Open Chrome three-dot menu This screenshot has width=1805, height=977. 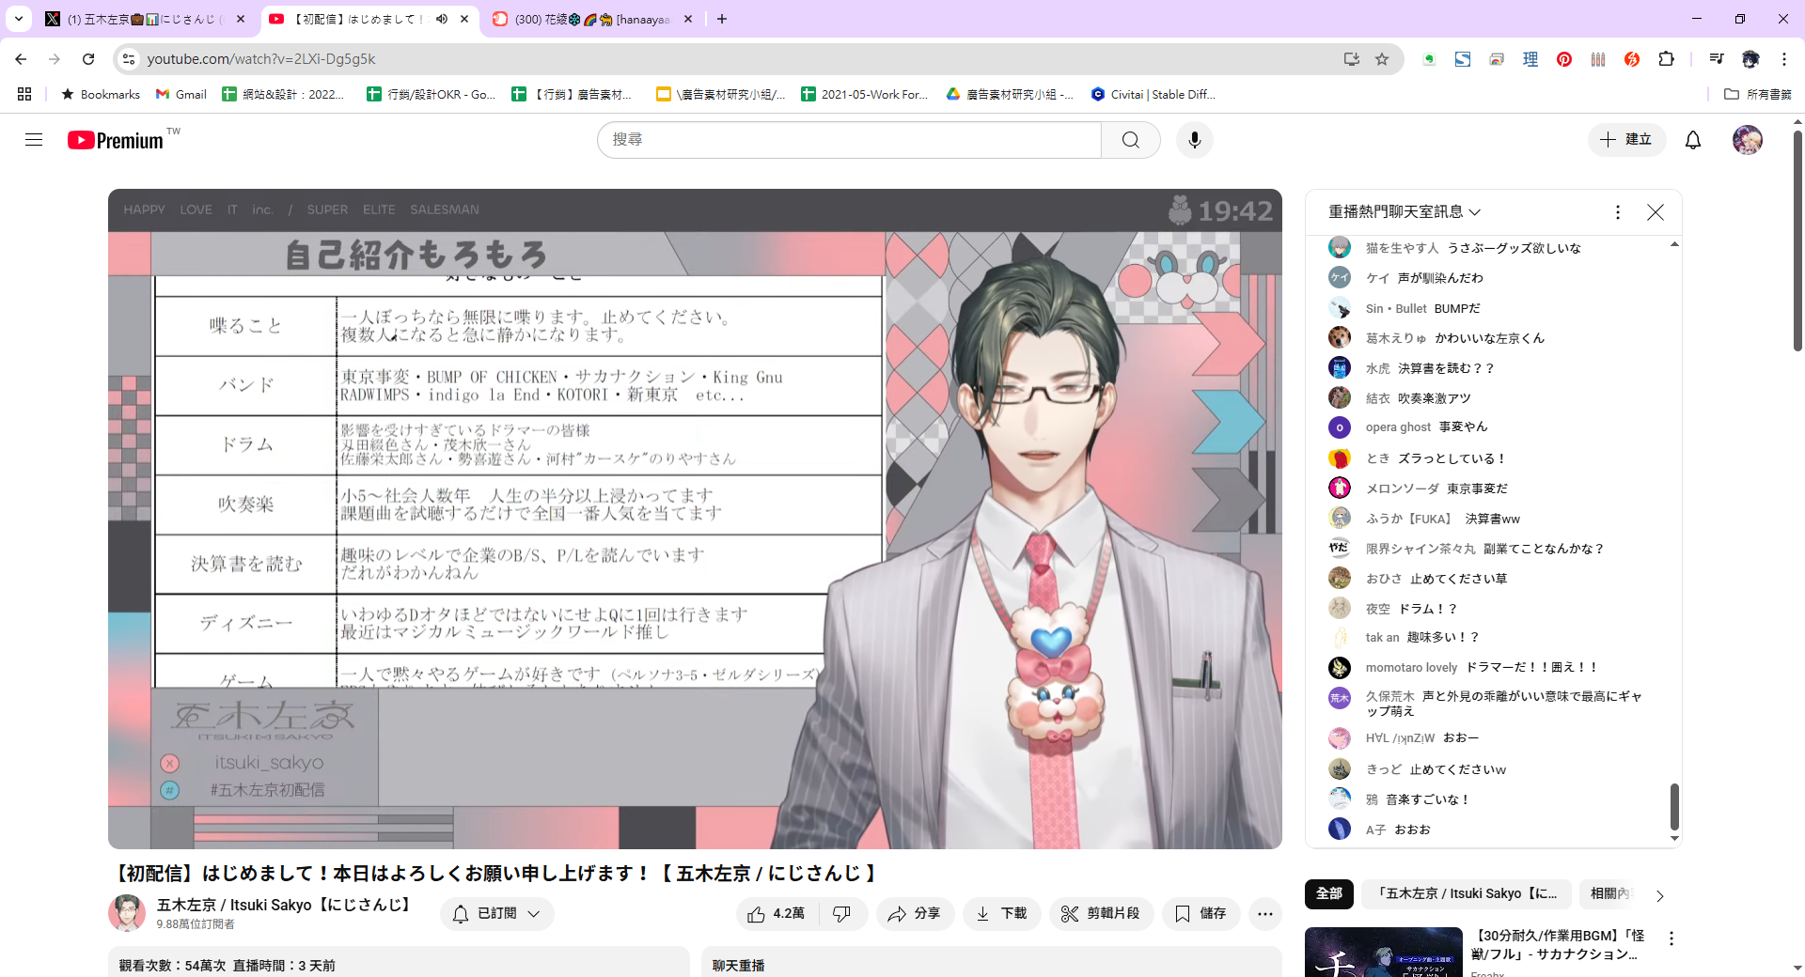pos(1784,59)
